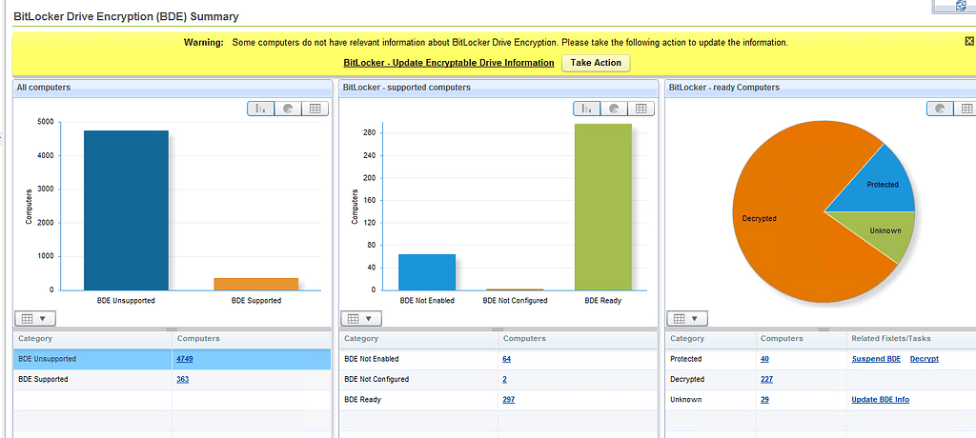This screenshot has width=976, height=438.
Task: Click the Decrypt task link
Action: tap(925, 359)
